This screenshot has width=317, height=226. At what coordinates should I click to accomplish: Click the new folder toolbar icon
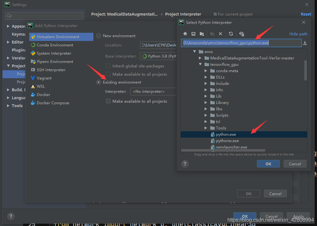pyautogui.click(x=212, y=34)
